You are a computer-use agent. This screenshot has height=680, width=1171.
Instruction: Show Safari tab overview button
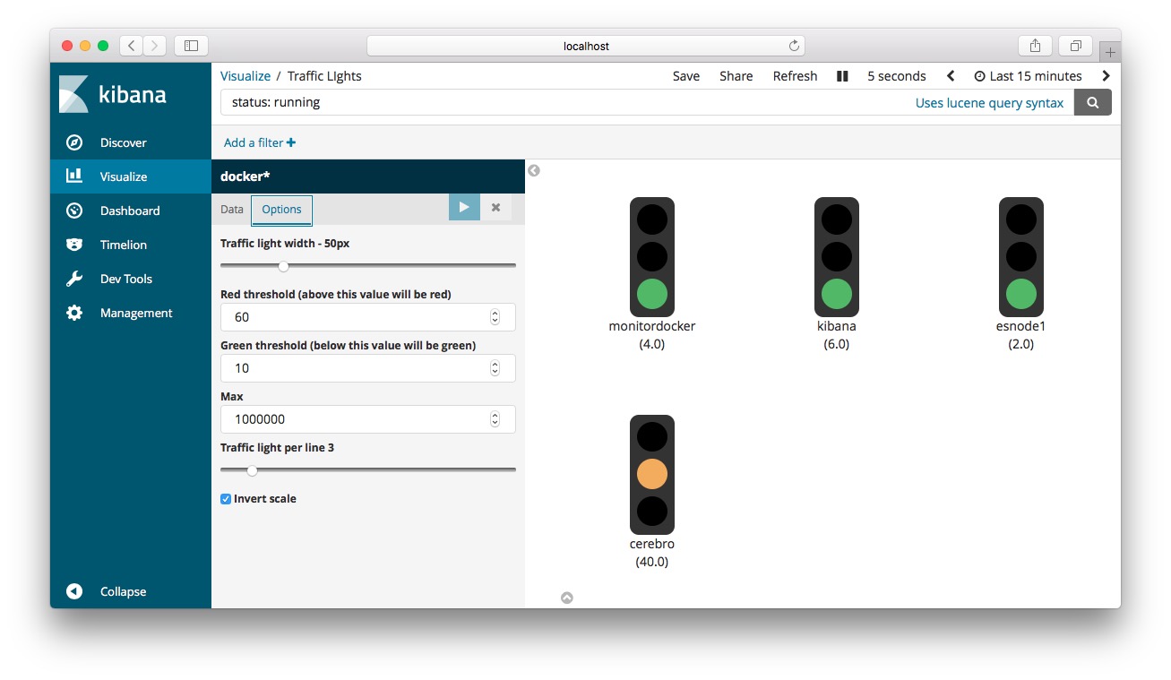pos(1075,46)
